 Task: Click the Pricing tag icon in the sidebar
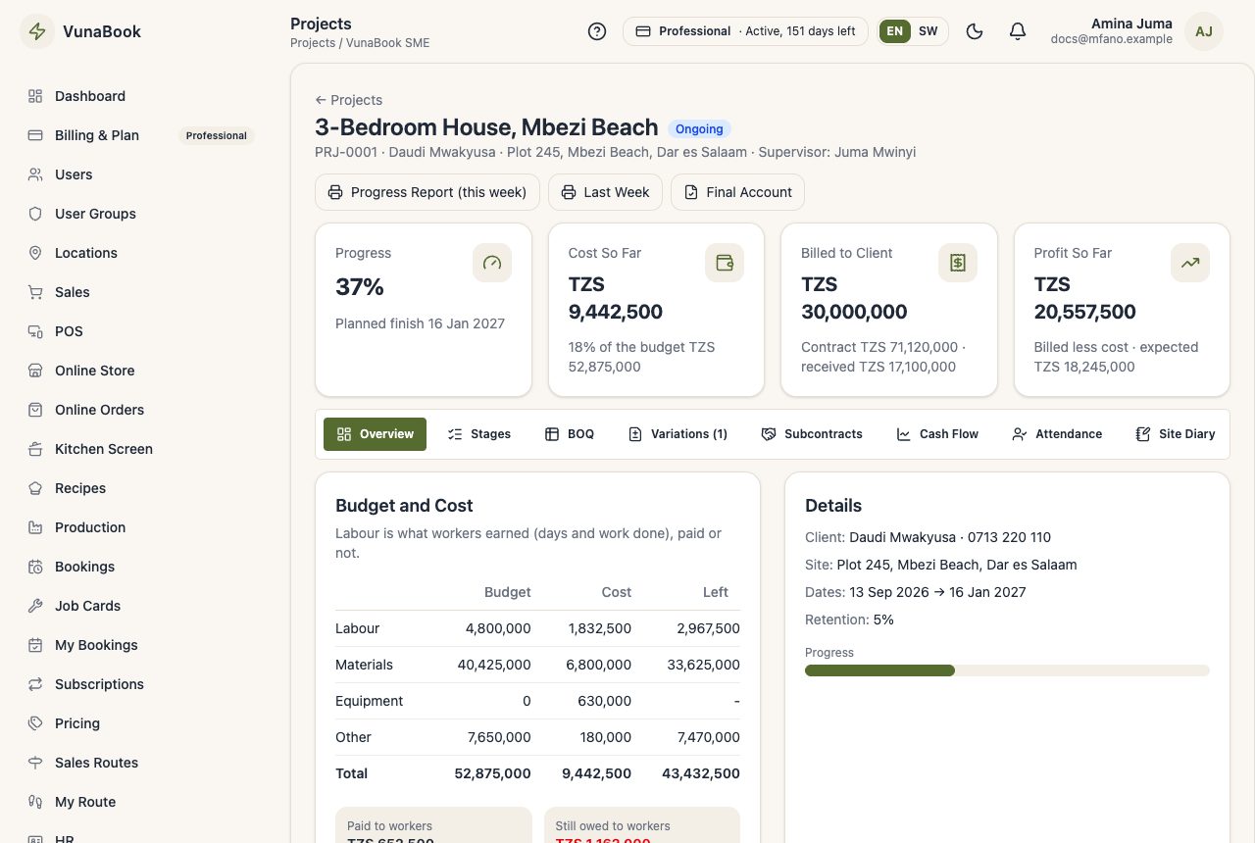coord(35,723)
